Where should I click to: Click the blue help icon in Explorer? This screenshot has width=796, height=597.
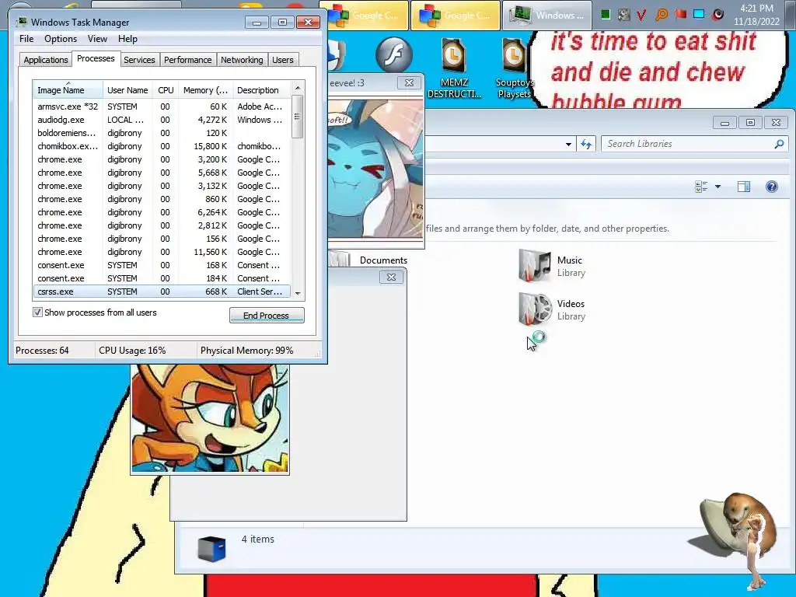pos(772,187)
